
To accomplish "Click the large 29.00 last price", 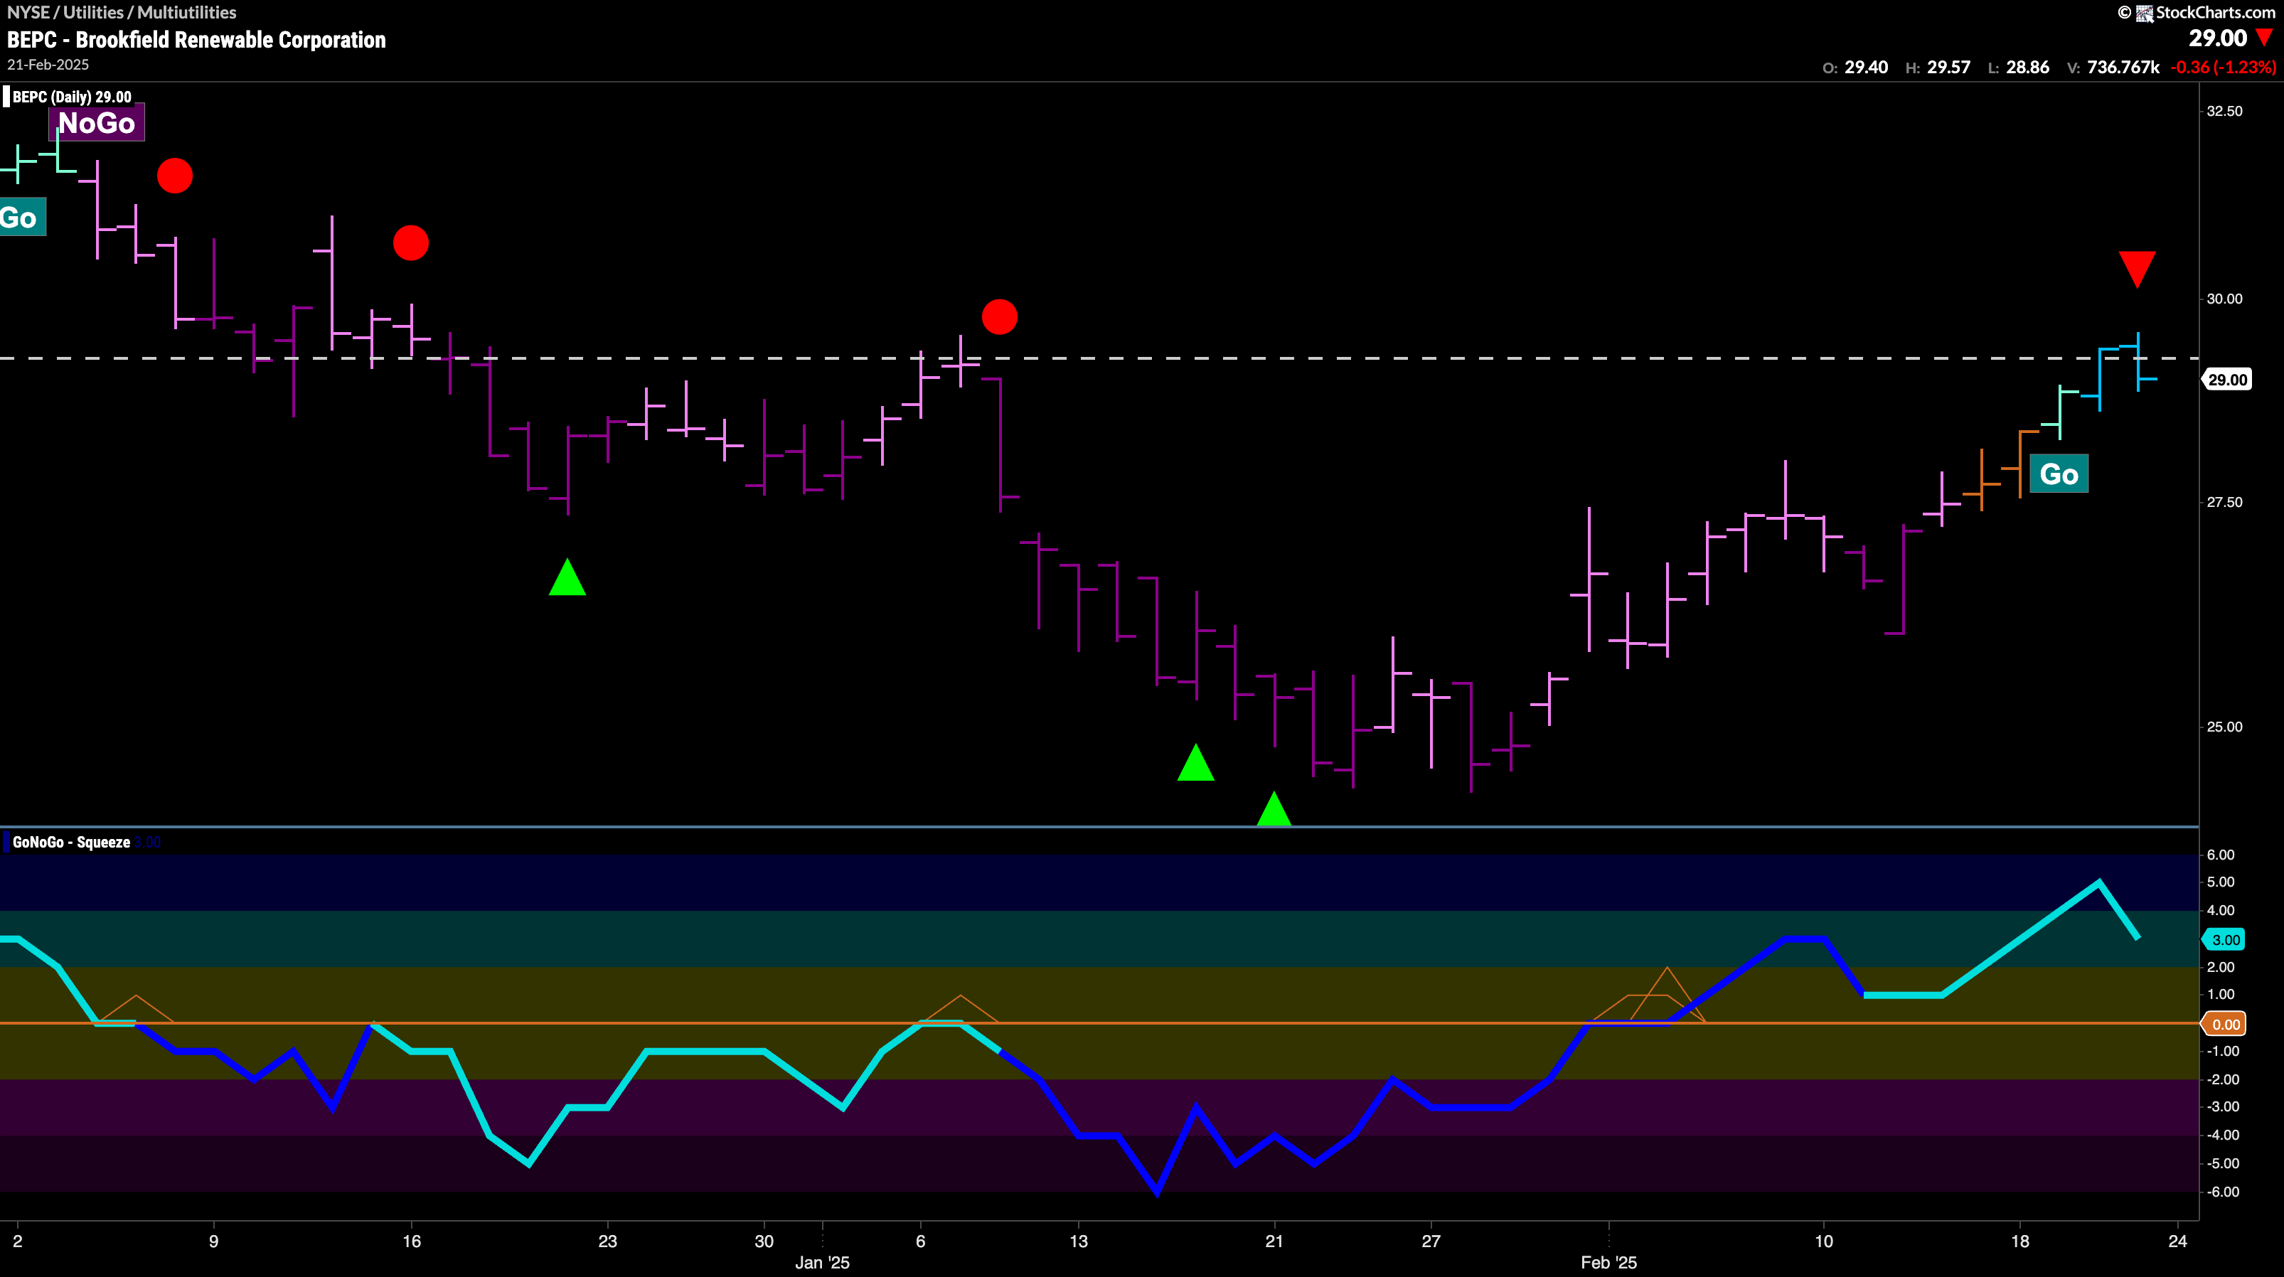I will [x=2217, y=38].
